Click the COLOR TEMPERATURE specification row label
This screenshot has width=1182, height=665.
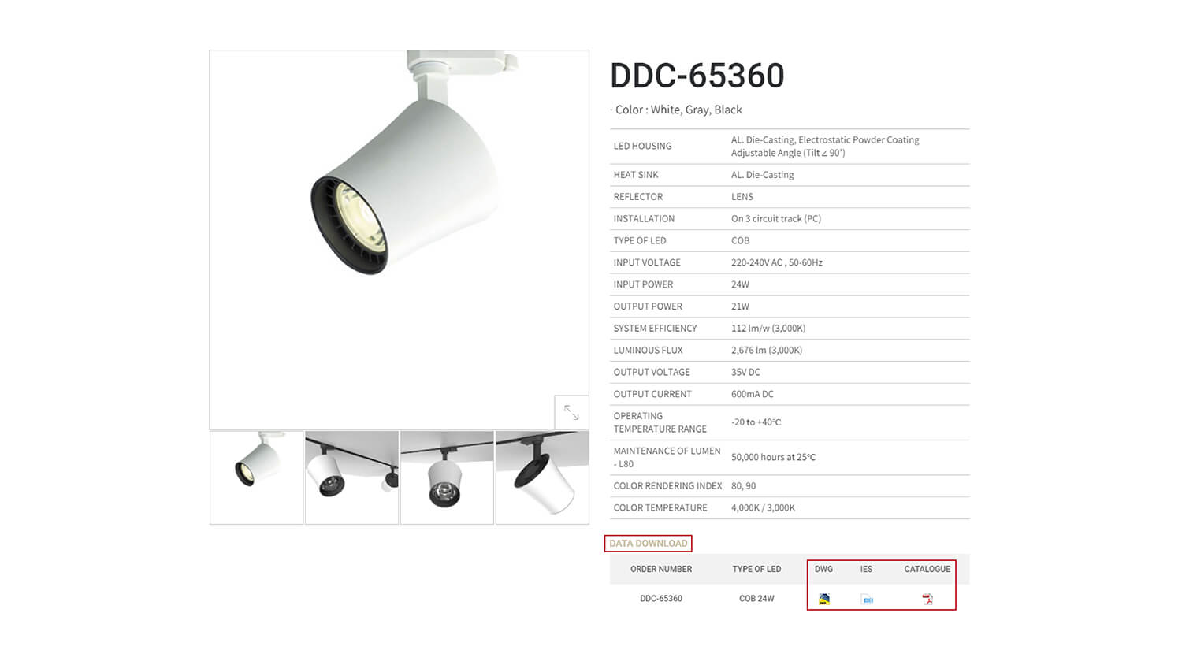pos(660,508)
